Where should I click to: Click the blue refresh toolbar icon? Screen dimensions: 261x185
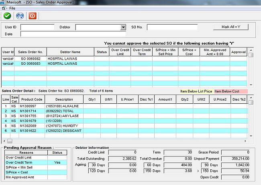[x=20, y=16]
